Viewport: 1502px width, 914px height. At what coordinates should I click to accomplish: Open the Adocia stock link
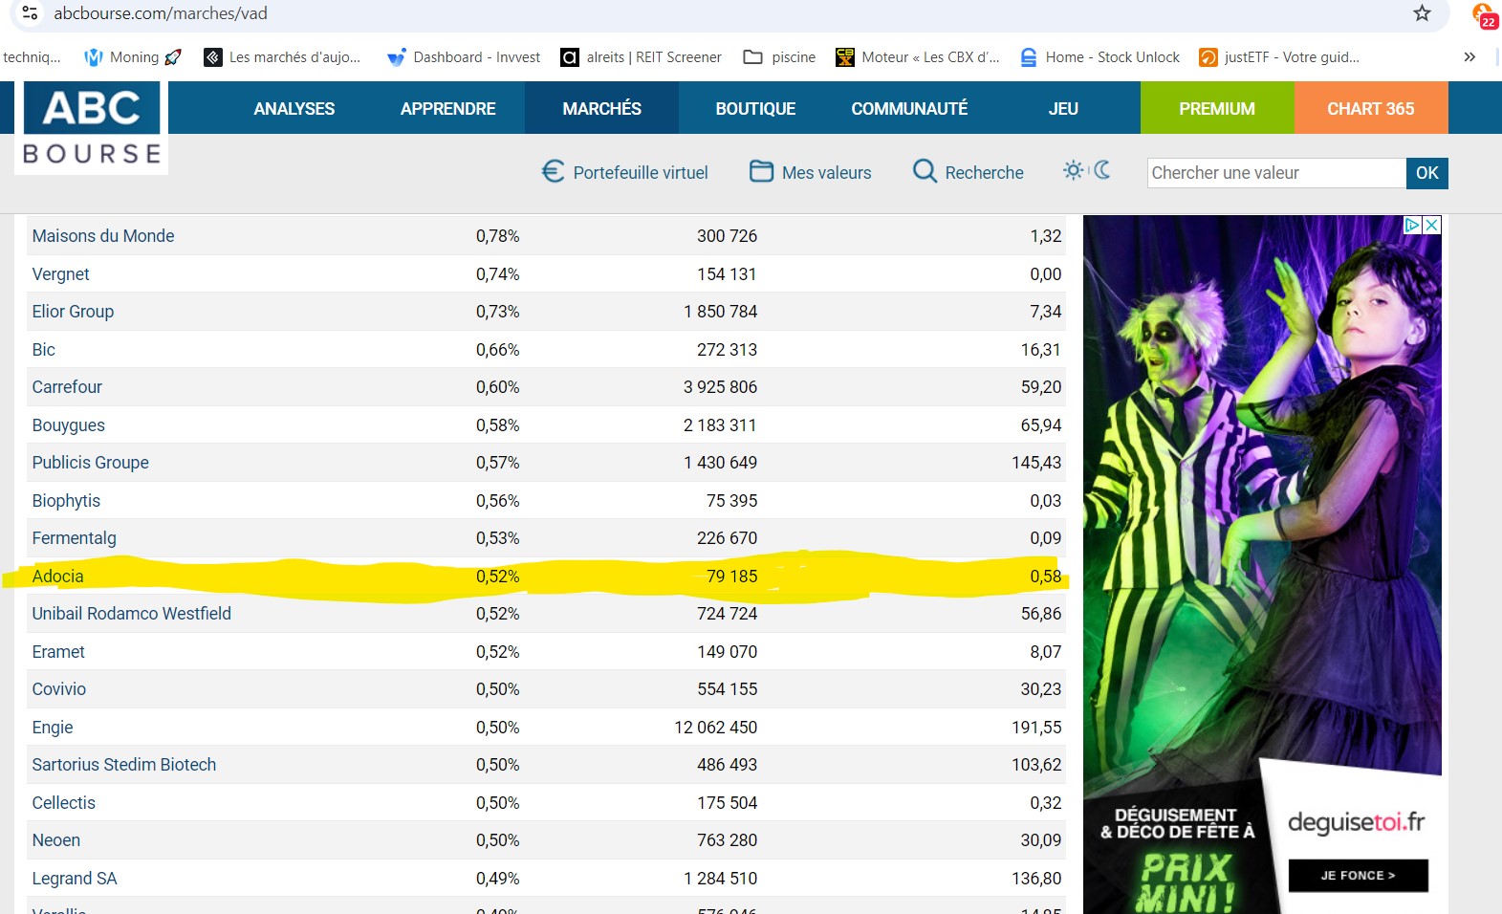coord(58,577)
